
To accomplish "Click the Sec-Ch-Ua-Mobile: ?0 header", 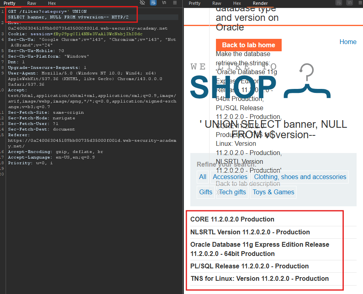I will (36, 51).
